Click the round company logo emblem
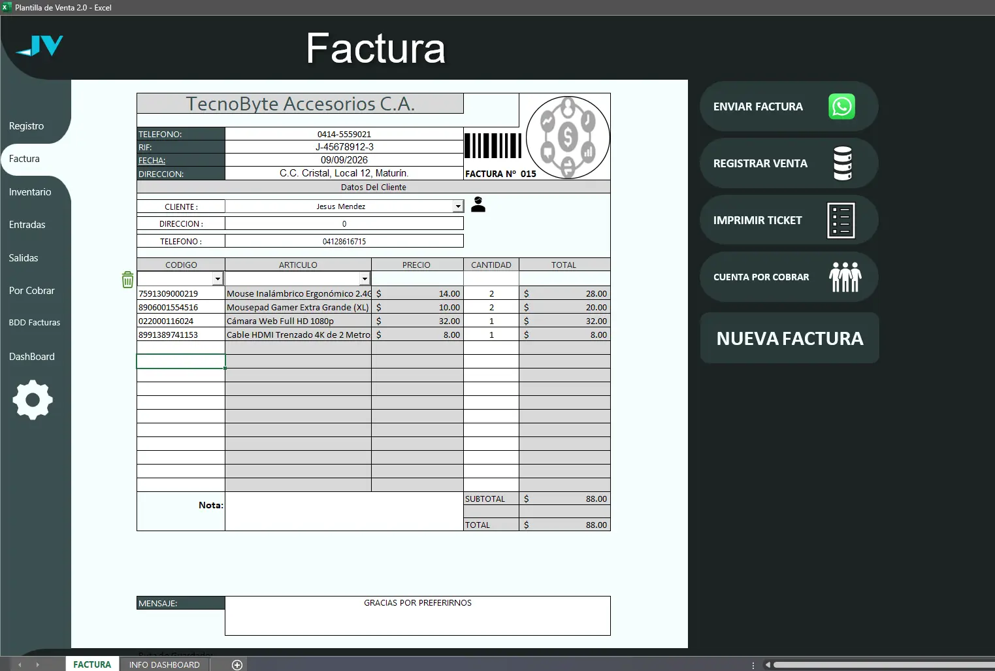This screenshot has height=671, width=995. point(567,137)
